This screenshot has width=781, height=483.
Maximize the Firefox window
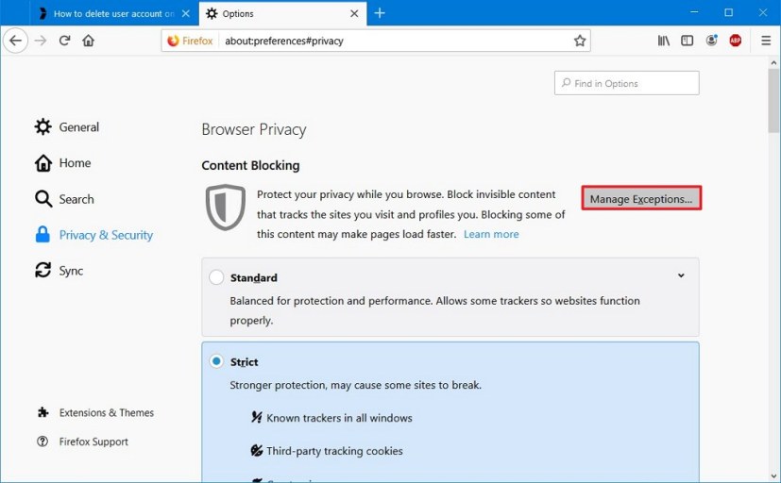tap(729, 12)
